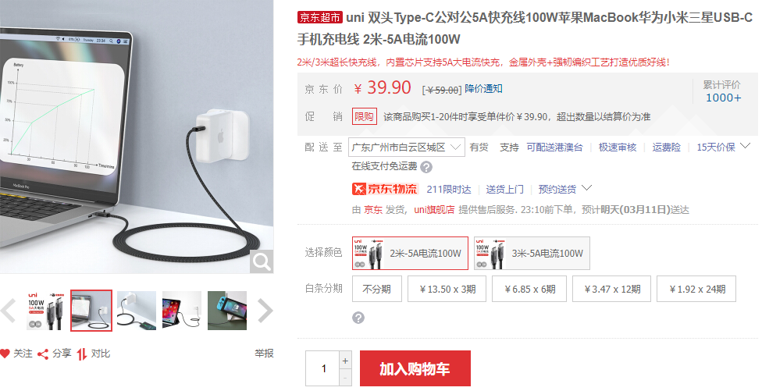Open the uni旗舰店 store link
Screen dimensions: 762x391
[x=434, y=209]
